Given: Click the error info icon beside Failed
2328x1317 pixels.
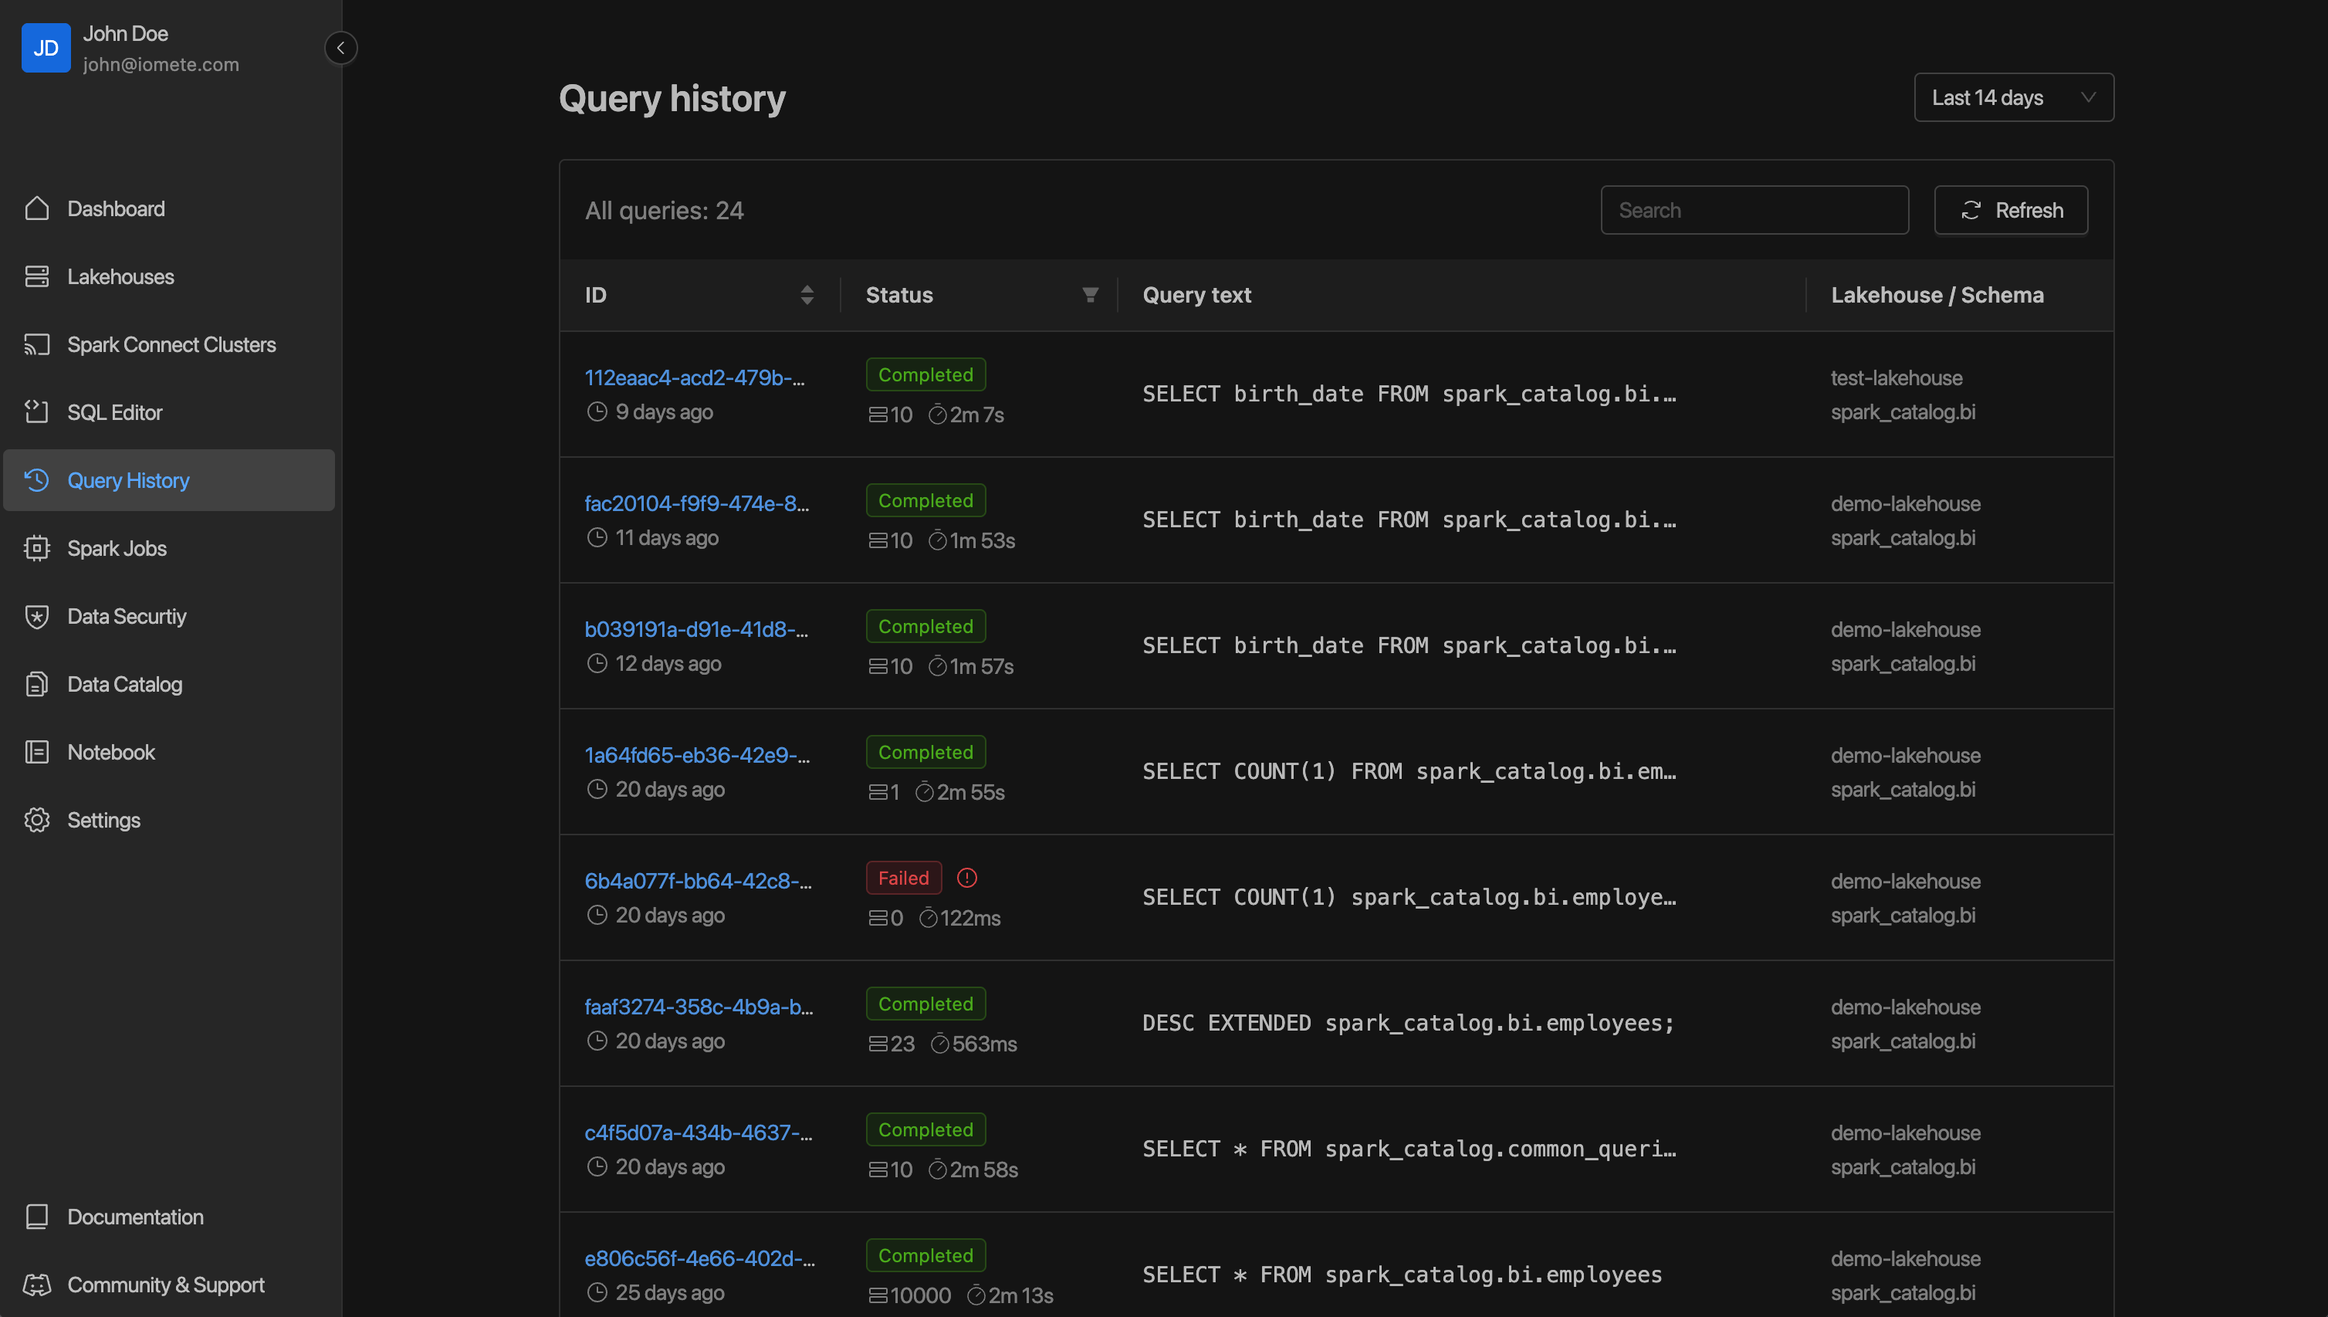Looking at the screenshot, I should [x=967, y=878].
